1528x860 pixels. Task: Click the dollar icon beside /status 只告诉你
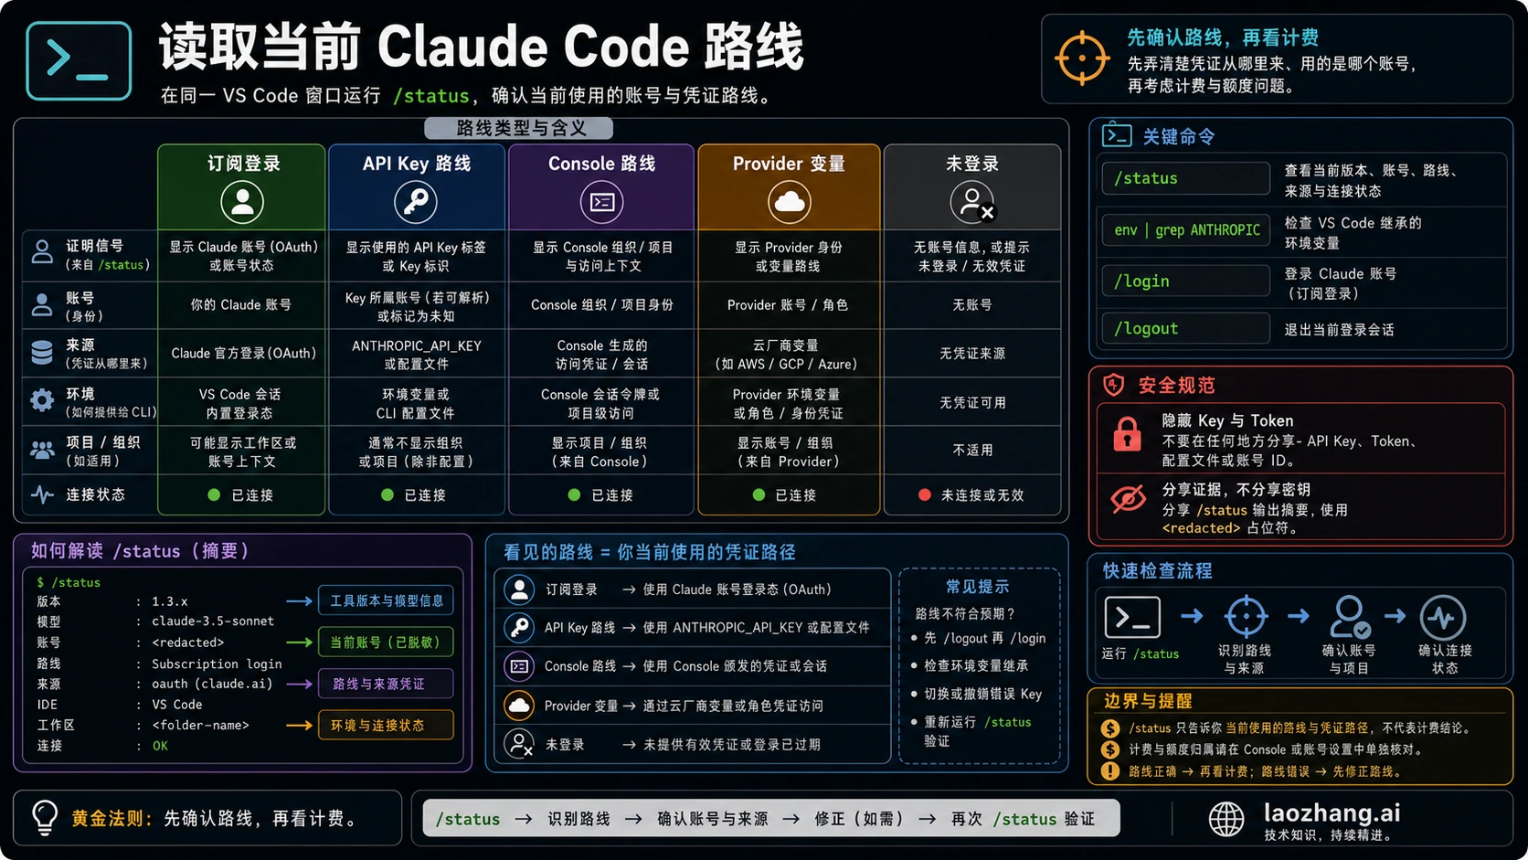pos(1110,728)
